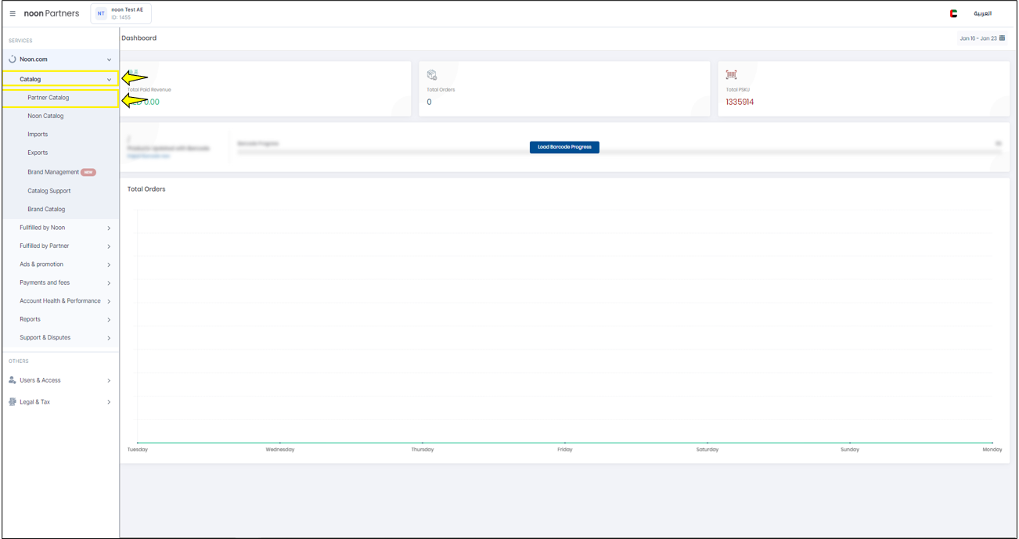Click the Total PSKU barcode icon
The height and width of the screenshot is (539, 1019).
(x=731, y=75)
